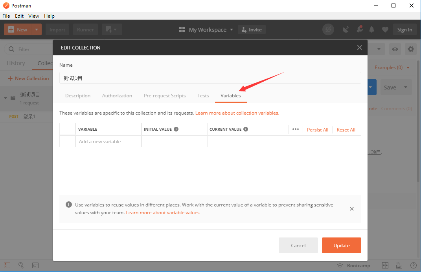This screenshot has height=272, width=421.
Task: Click the Invite button
Action: coord(252,29)
